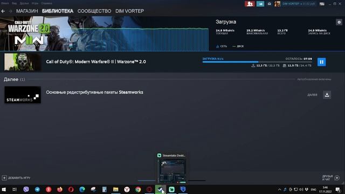Open Yandex Browser from the taskbar
345x194 pixels.
(127, 190)
